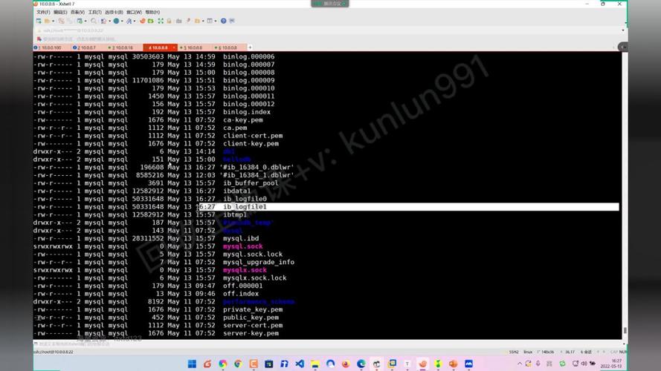Click the New session toolbar icon
Viewport: 661px width, 371px height.
(39, 21)
